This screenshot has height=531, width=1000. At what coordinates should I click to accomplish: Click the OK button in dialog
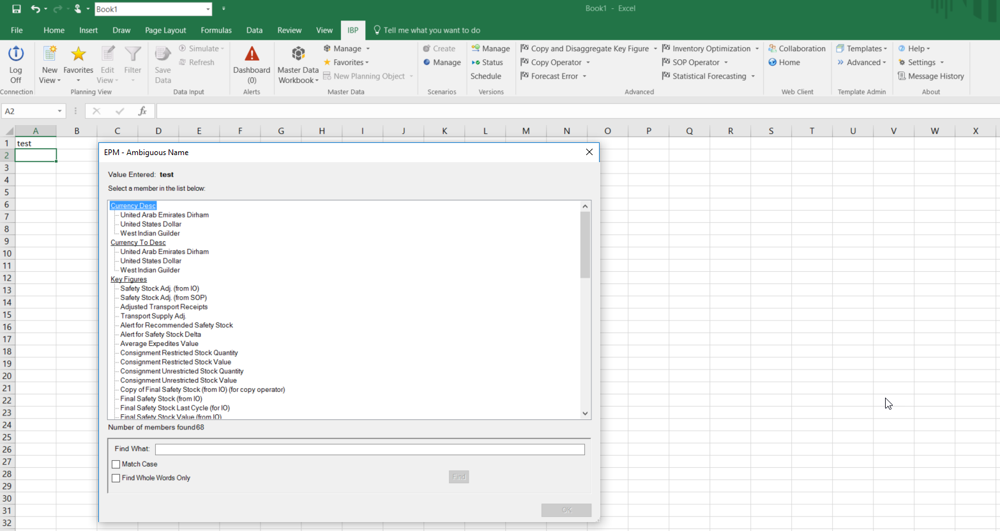click(566, 510)
